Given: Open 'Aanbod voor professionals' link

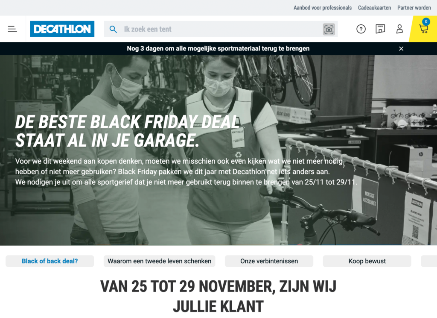Looking at the screenshot, I should 323,8.
